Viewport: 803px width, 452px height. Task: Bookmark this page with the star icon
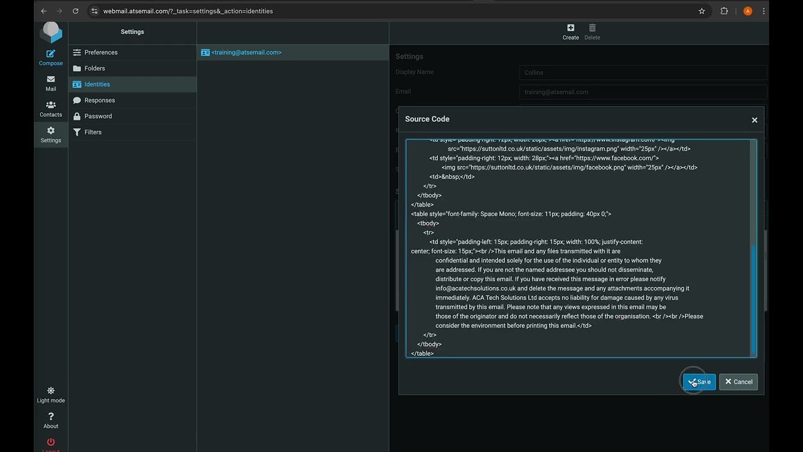(701, 11)
